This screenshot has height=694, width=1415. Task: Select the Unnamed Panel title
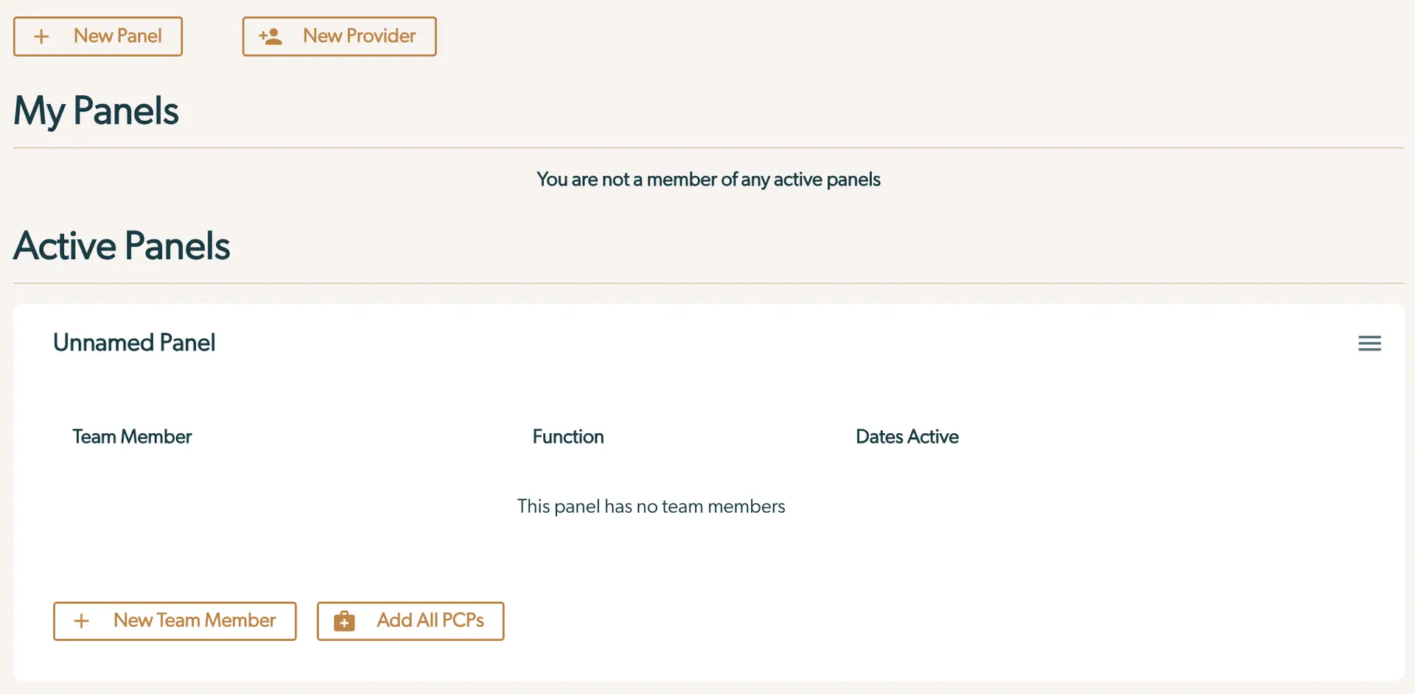134,343
